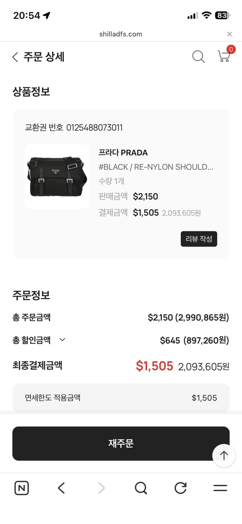The width and height of the screenshot is (242, 524).
Task: Open Naver home icon in bottom bar
Action: point(22,488)
